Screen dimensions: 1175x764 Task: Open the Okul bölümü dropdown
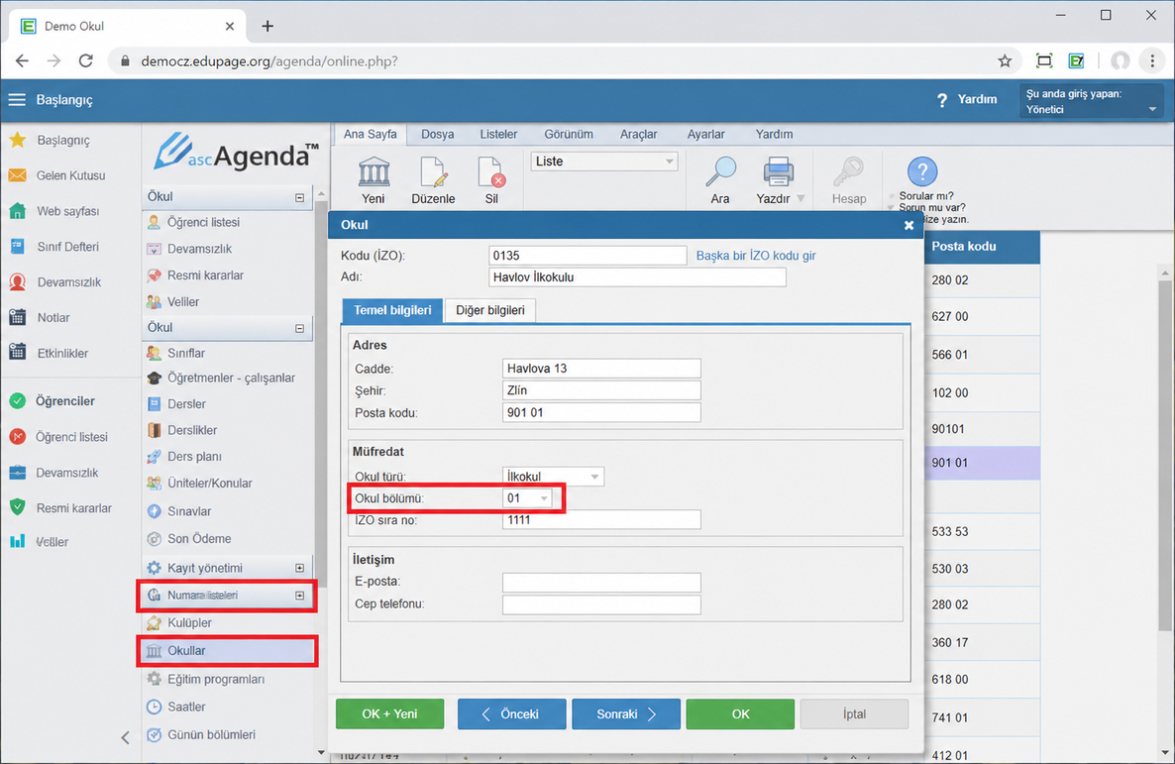527,497
